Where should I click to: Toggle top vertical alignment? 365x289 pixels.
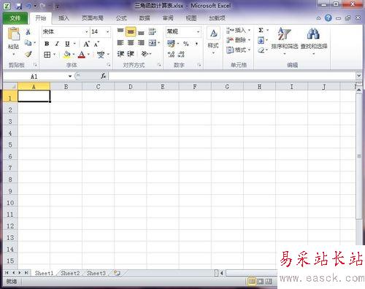click(x=120, y=31)
